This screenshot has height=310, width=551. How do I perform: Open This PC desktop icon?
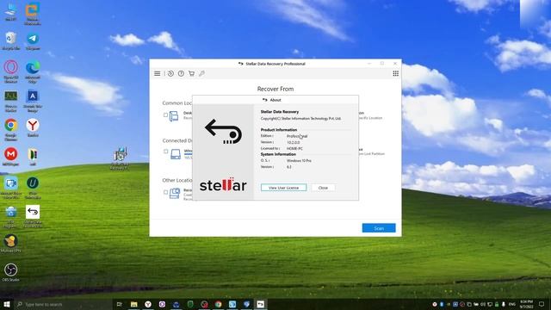pos(11,11)
